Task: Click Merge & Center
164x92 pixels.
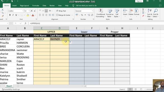Action: point(63,15)
